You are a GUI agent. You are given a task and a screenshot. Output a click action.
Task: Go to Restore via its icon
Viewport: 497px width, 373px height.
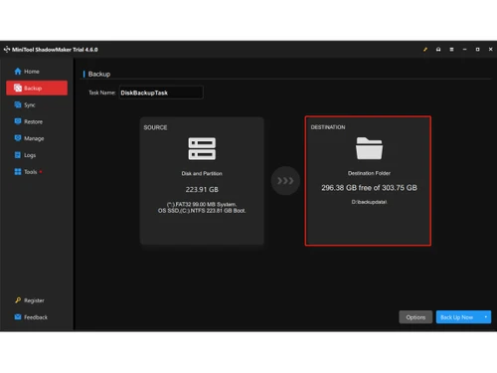(x=18, y=121)
